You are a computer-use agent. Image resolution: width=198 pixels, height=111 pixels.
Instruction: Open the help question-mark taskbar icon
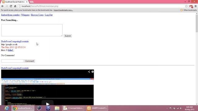pos(48,108)
